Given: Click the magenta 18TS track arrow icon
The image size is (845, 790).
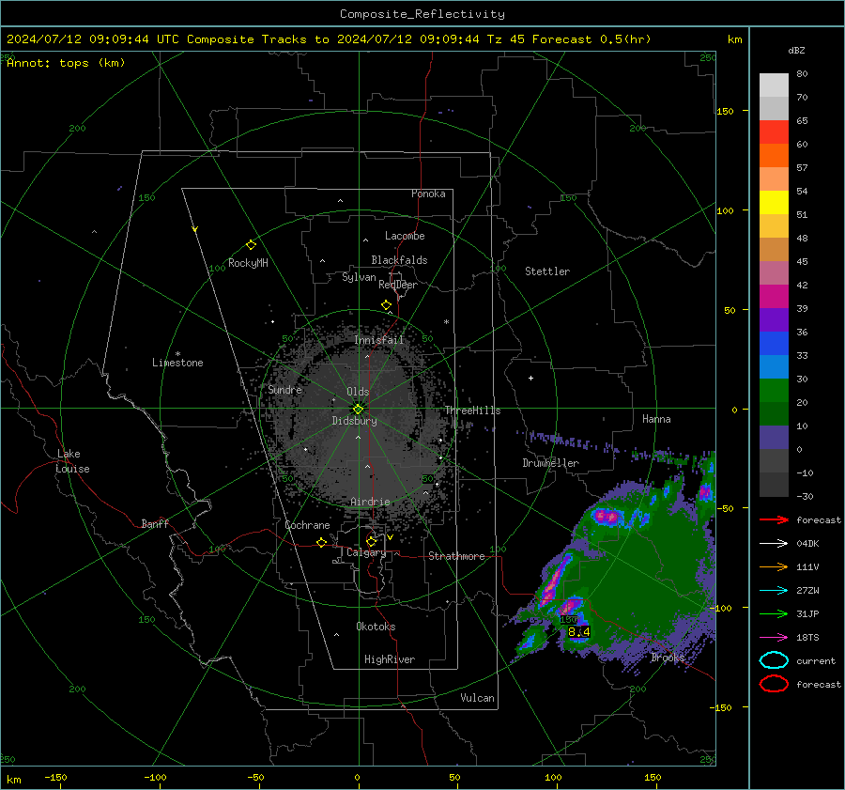Looking at the screenshot, I should click(774, 638).
